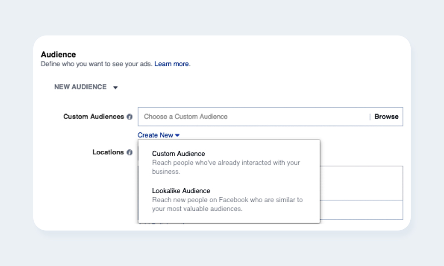Select the Custom Audience menu option
The image size is (444, 266).
(x=229, y=162)
